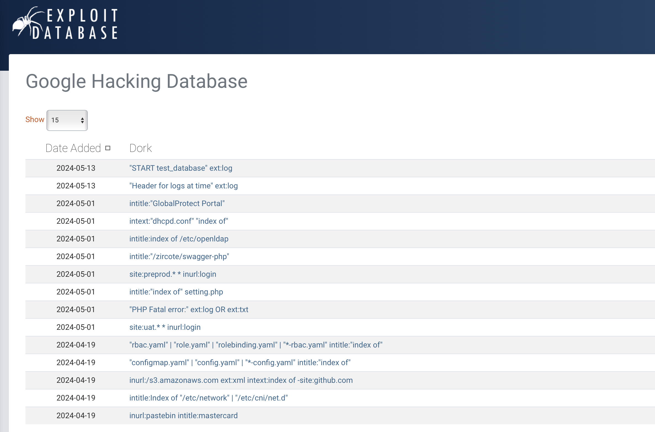655x432 pixels.
Task: Open the site:preprod.* * inurl:login dork
Action: (x=173, y=274)
